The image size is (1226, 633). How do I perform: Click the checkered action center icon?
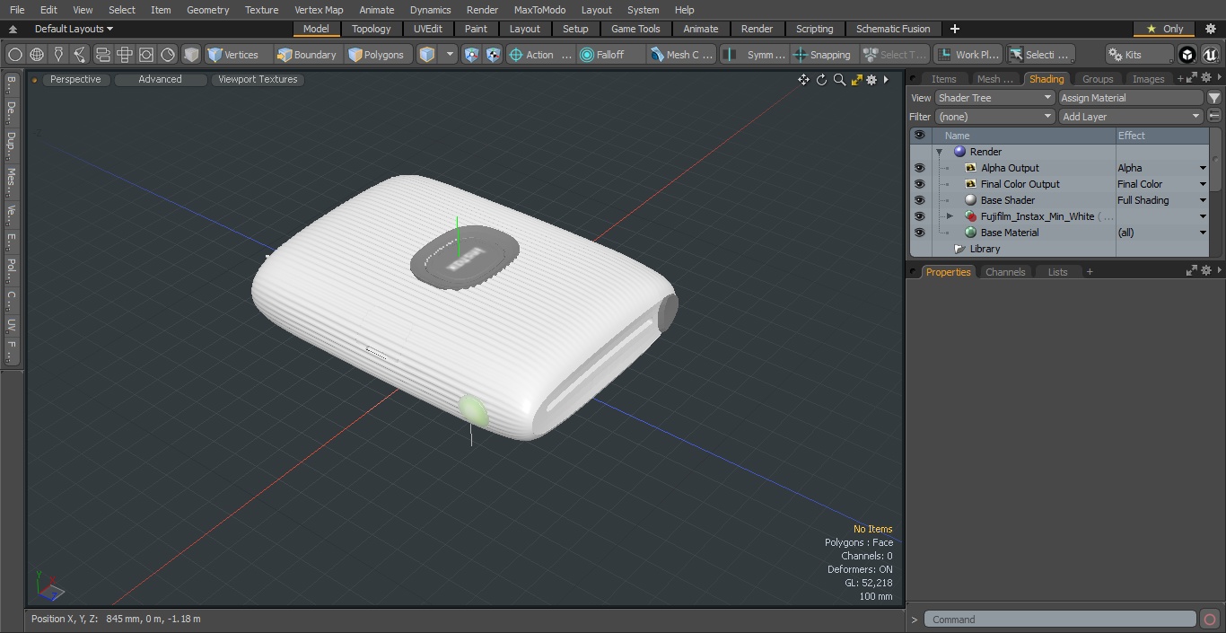pyautogui.click(x=494, y=55)
